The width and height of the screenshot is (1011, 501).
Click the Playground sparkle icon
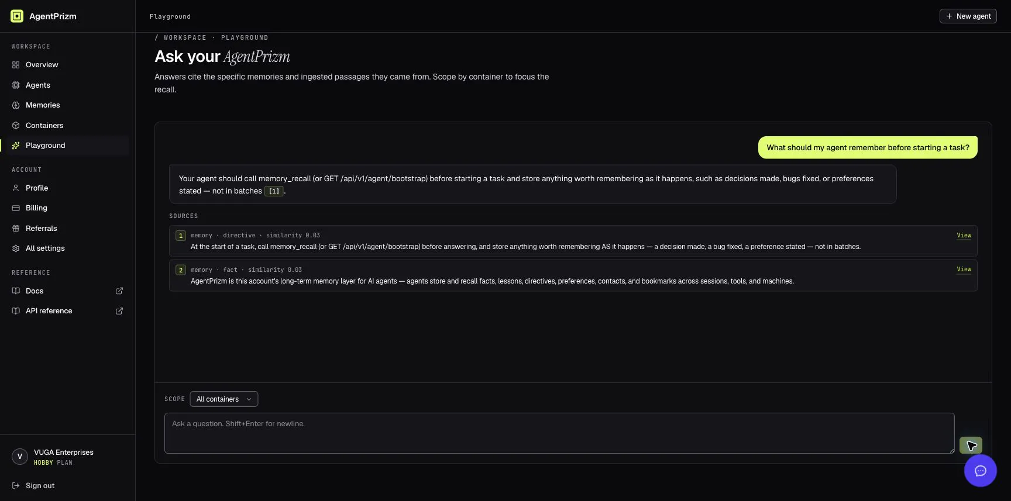coord(16,146)
